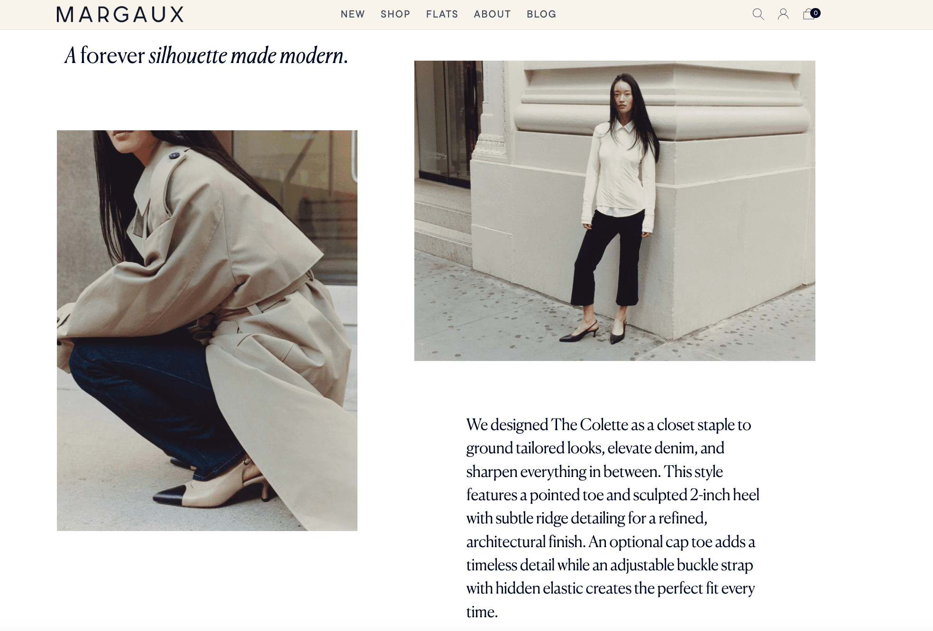Screen dimensions: 933x631
Task: Click the cart item count badge
Action: click(x=815, y=13)
